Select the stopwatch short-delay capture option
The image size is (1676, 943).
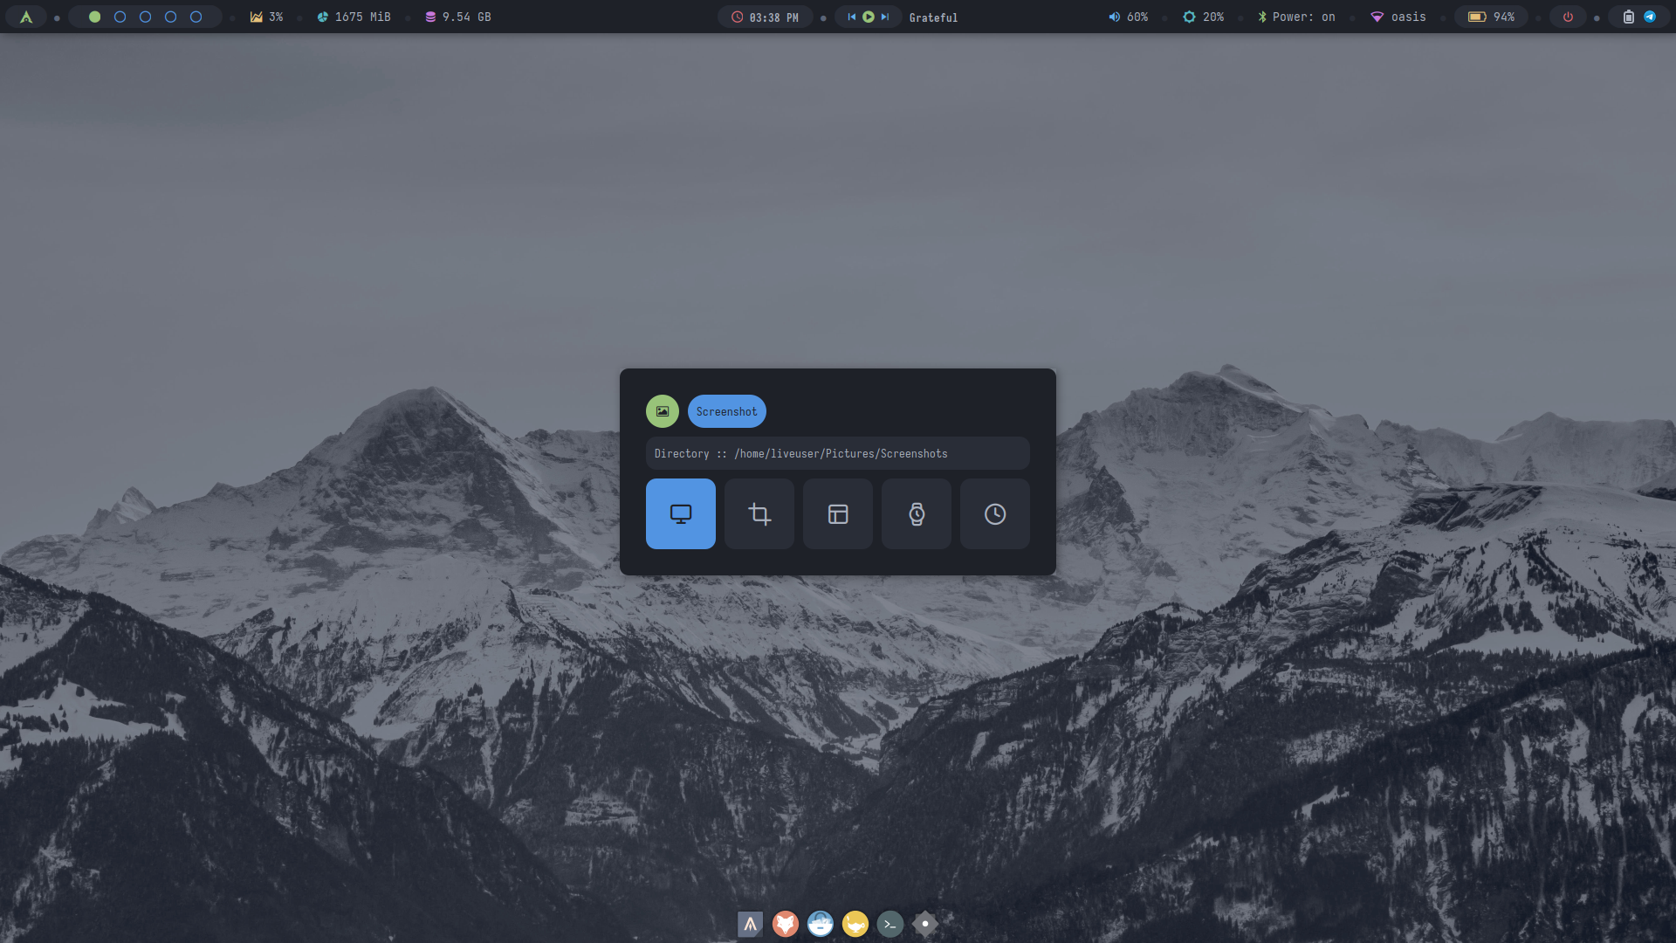(916, 513)
